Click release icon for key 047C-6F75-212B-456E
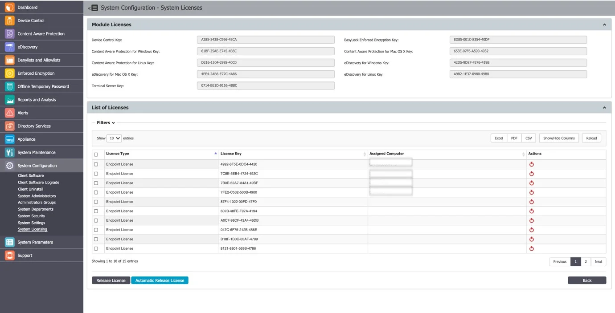The width and height of the screenshot is (615, 313). (531, 230)
